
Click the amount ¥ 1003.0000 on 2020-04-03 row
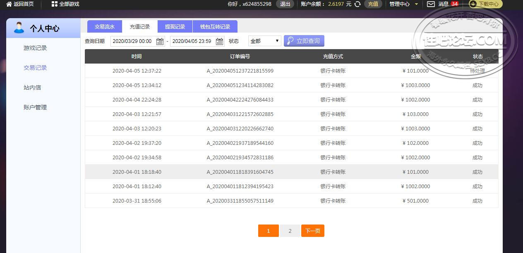click(416, 129)
